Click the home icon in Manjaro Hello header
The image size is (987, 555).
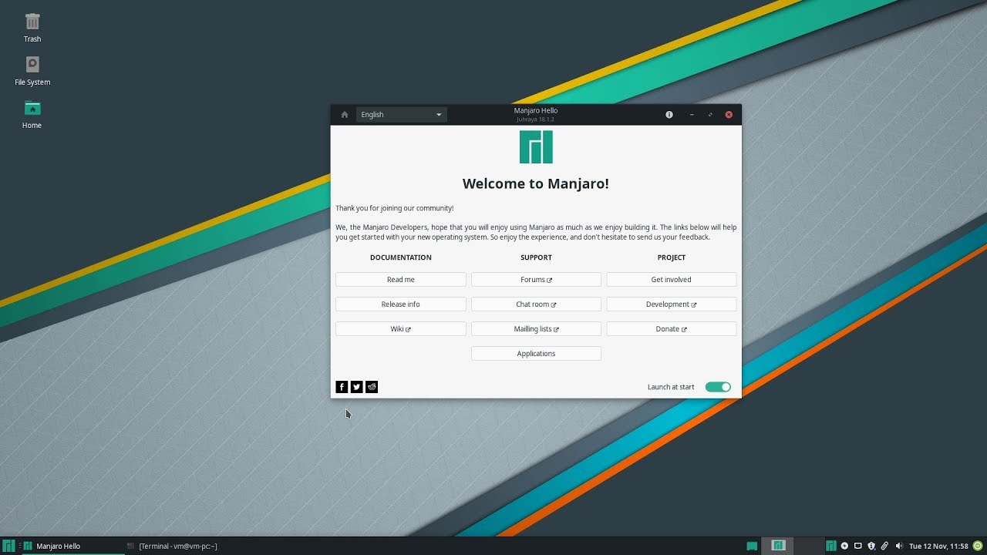(345, 115)
